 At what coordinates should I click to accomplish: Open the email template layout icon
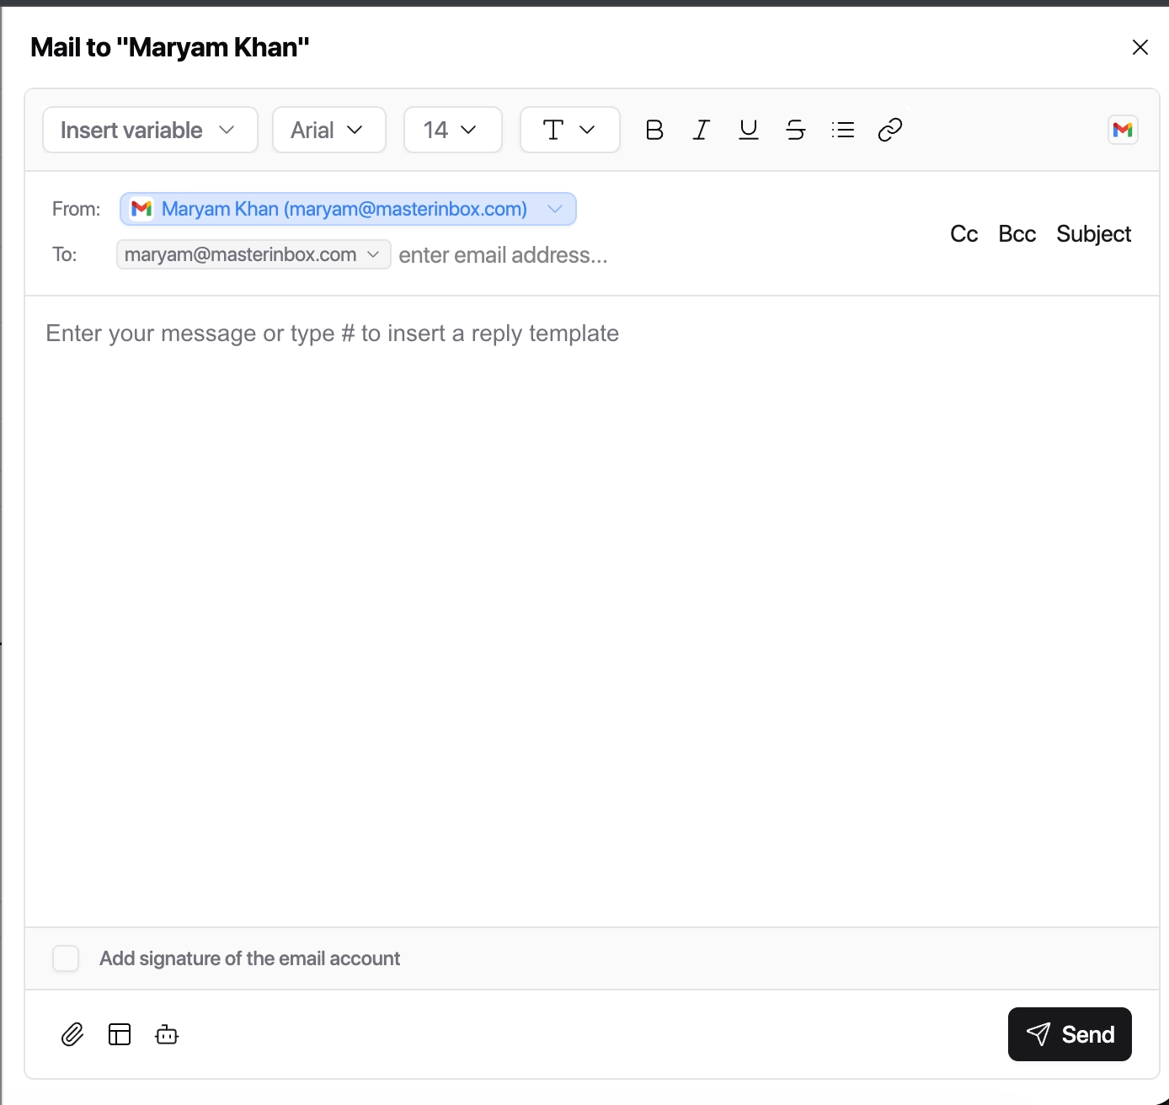(120, 1034)
